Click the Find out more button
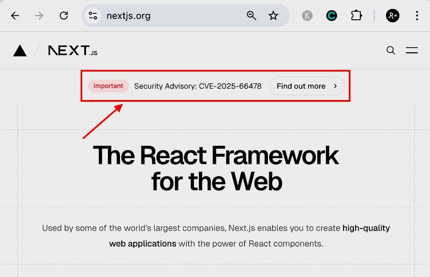430x277 pixels. pyautogui.click(x=307, y=86)
